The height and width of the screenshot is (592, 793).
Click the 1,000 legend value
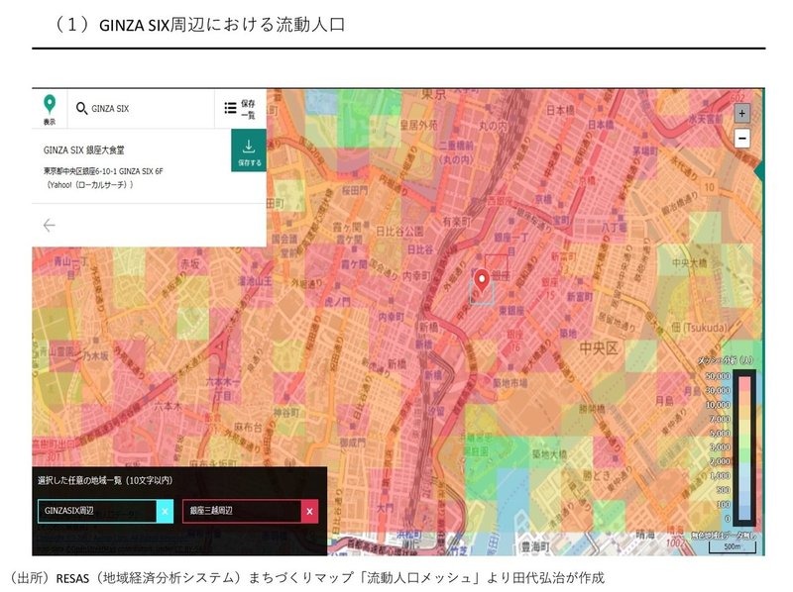(x=721, y=475)
